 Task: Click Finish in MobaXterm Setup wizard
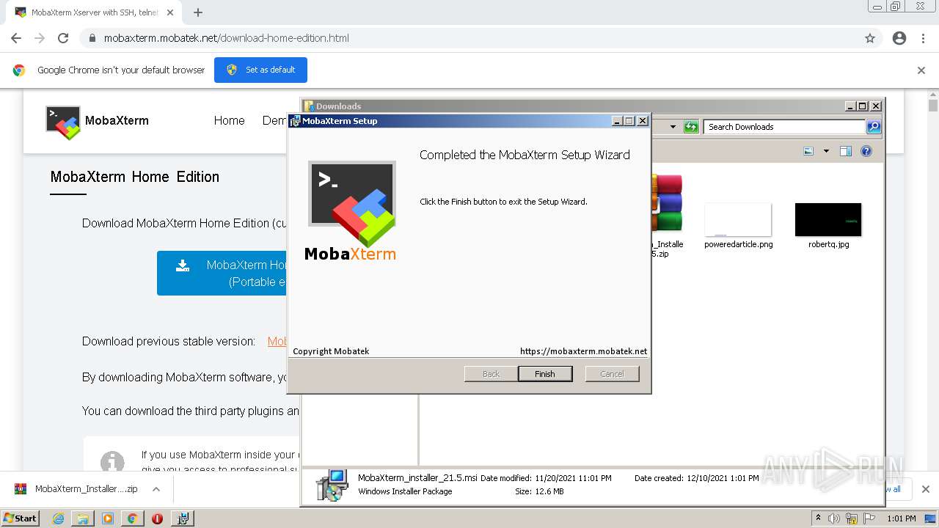544,374
